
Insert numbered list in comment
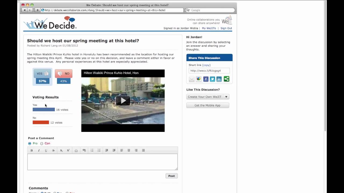[x=92, y=150]
